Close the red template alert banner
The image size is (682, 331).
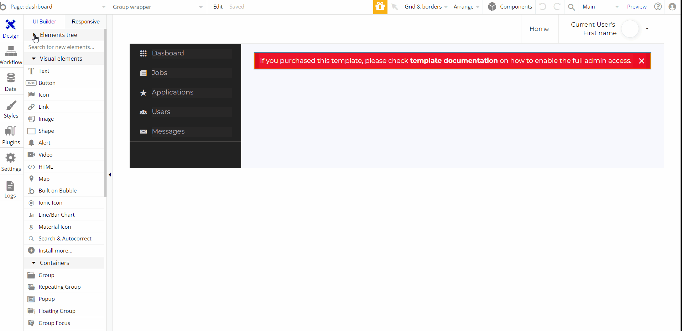642,61
